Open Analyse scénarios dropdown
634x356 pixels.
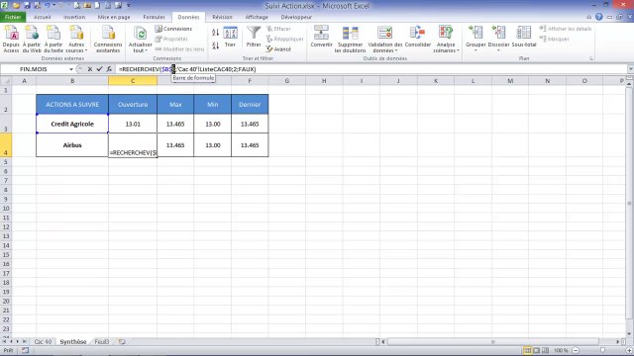[x=446, y=40]
